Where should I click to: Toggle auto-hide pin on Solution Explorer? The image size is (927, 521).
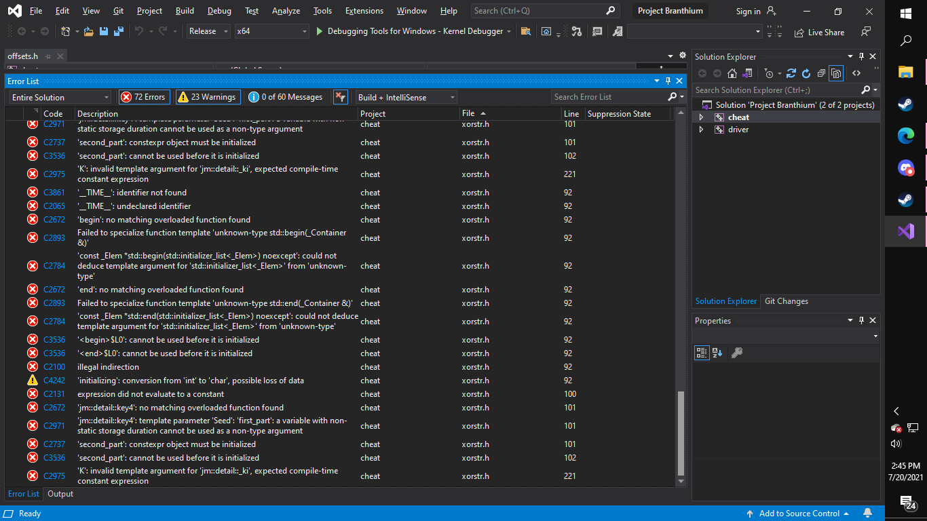tap(861, 57)
